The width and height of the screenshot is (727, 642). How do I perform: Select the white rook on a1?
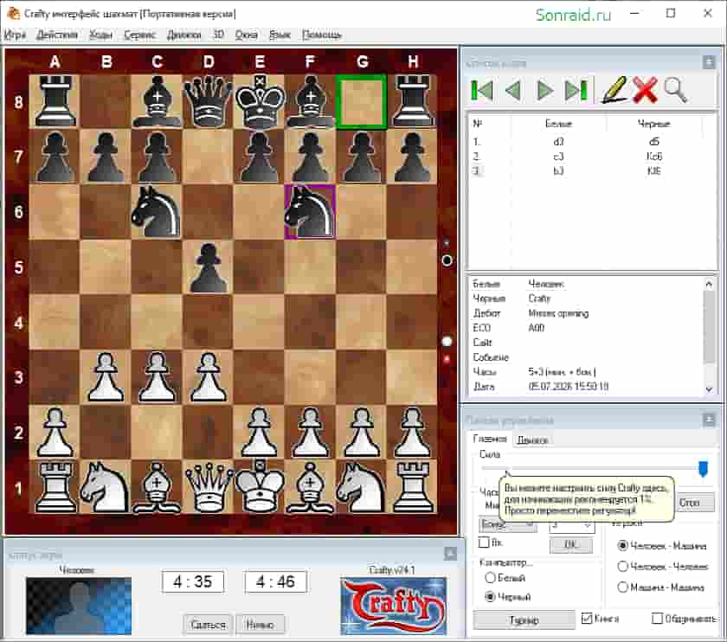click(55, 487)
